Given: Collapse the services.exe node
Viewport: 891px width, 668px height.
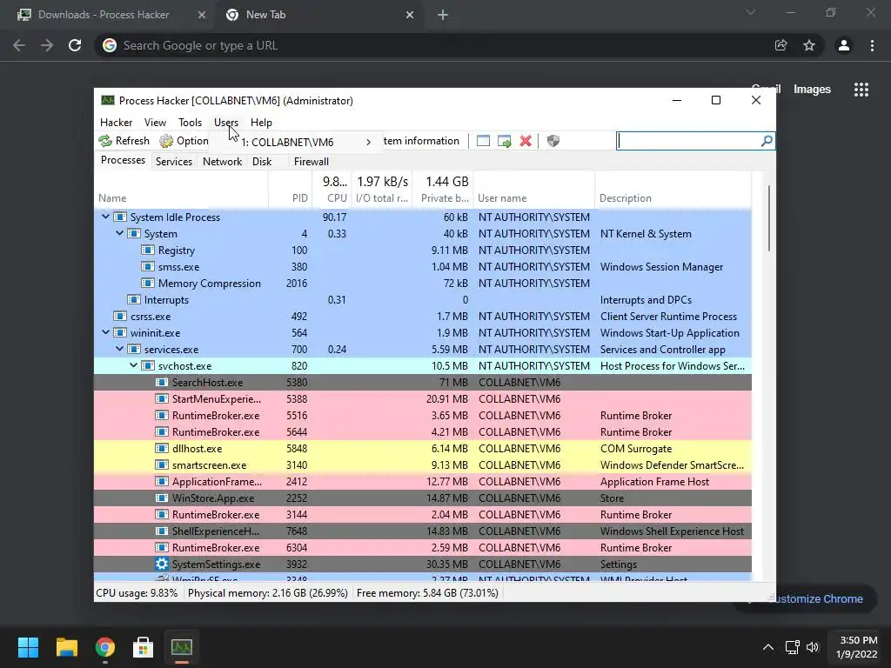Looking at the screenshot, I should [120, 349].
